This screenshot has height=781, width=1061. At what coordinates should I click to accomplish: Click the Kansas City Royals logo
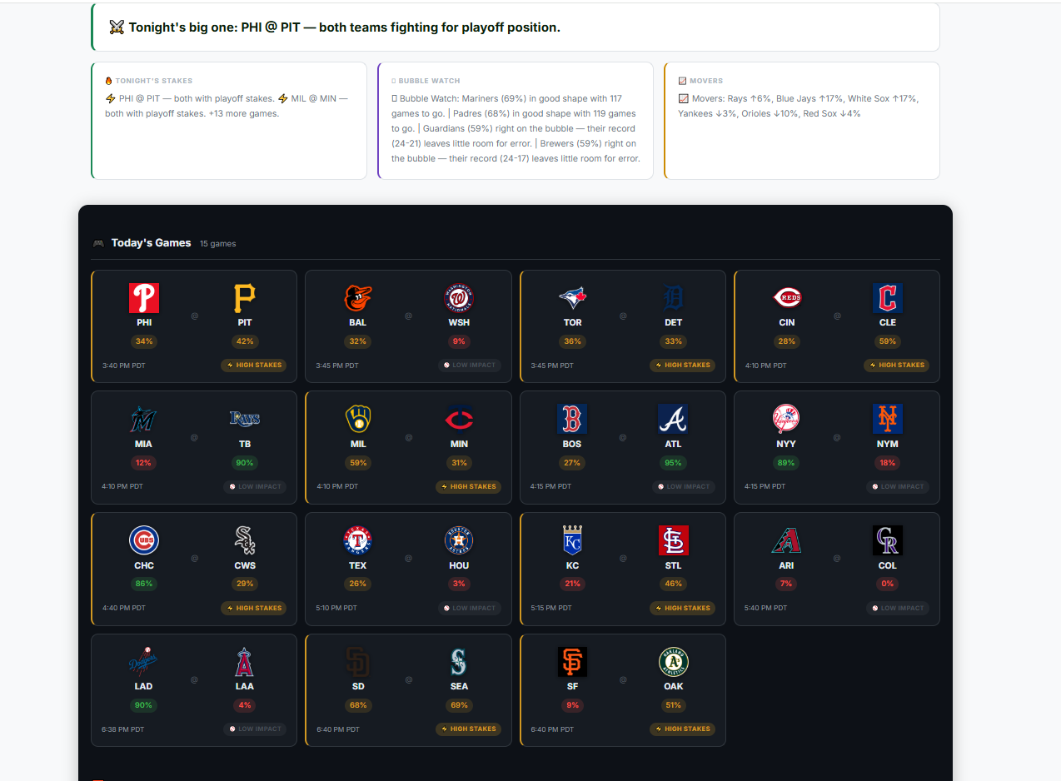[x=573, y=541]
